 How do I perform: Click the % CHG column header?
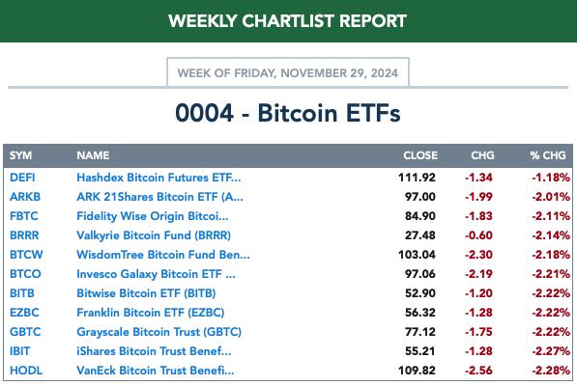pyautogui.click(x=548, y=155)
